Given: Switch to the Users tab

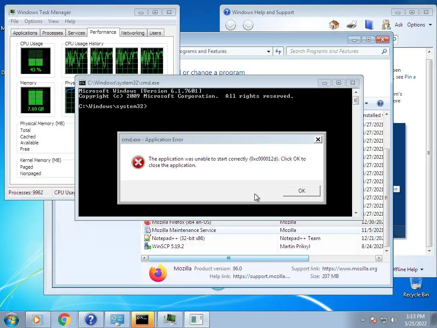Looking at the screenshot, I should (x=155, y=33).
